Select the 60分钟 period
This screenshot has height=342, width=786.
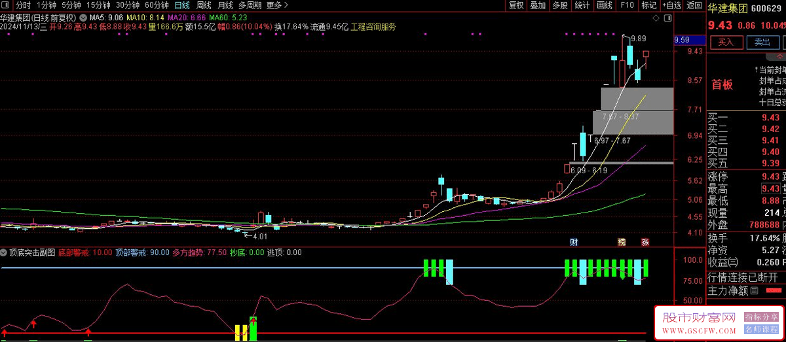(x=157, y=5)
